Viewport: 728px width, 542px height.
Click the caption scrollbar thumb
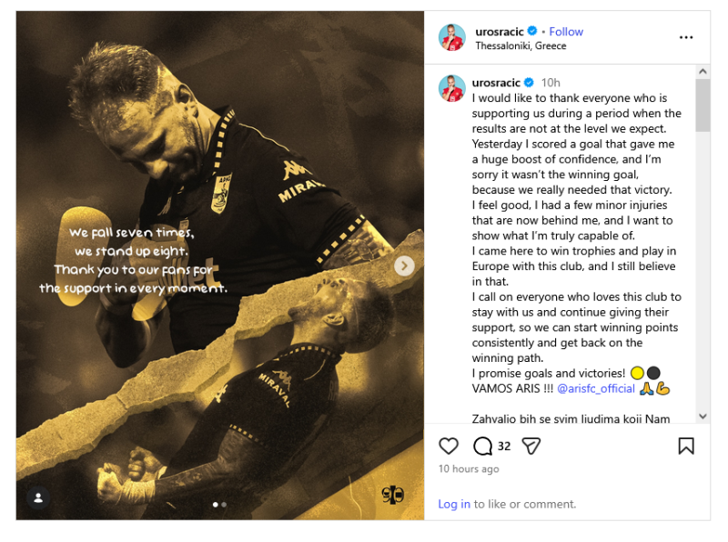tap(703, 105)
